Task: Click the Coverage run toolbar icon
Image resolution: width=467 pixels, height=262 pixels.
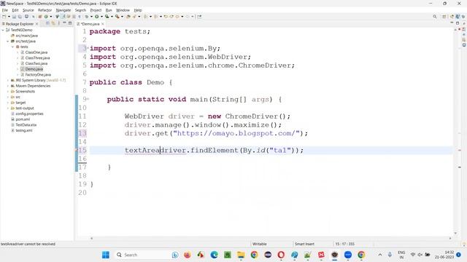Action: point(107,17)
